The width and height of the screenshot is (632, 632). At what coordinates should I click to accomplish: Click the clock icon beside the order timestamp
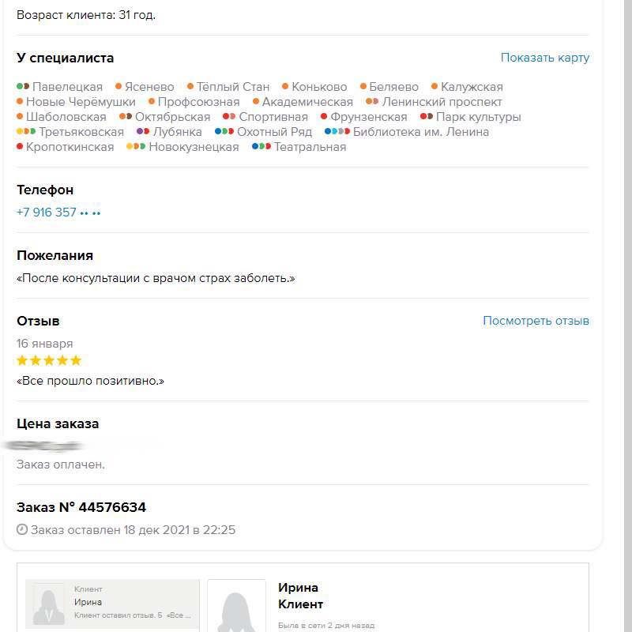pos(22,530)
